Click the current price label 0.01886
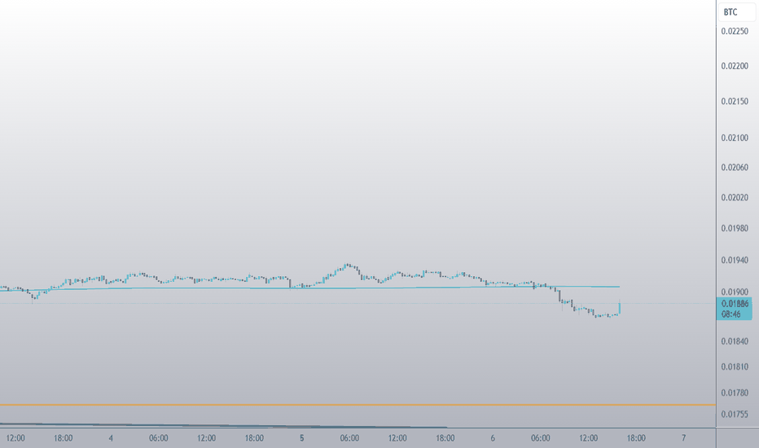The width and height of the screenshot is (759, 448). coord(735,304)
